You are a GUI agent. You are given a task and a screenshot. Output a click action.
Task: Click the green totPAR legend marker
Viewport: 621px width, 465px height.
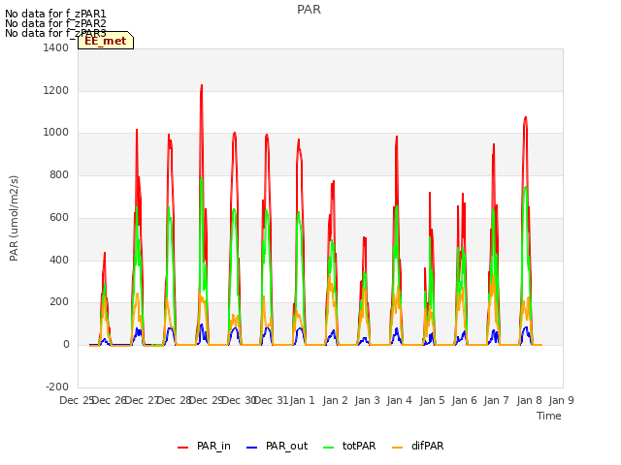coord(329,448)
